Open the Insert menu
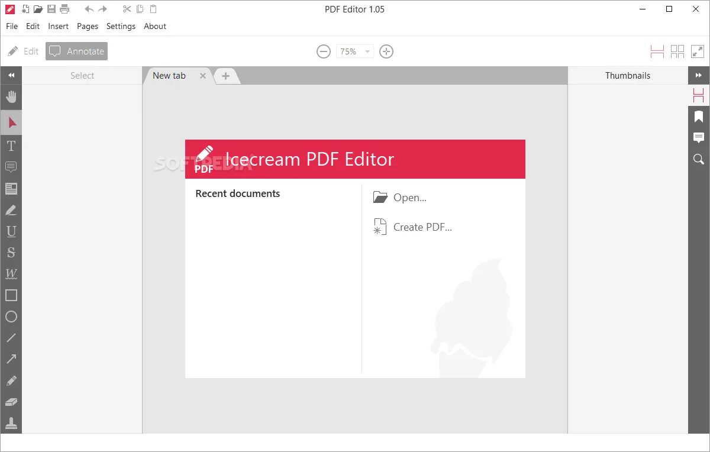Screen dimensions: 710x452 tap(59, 26)
